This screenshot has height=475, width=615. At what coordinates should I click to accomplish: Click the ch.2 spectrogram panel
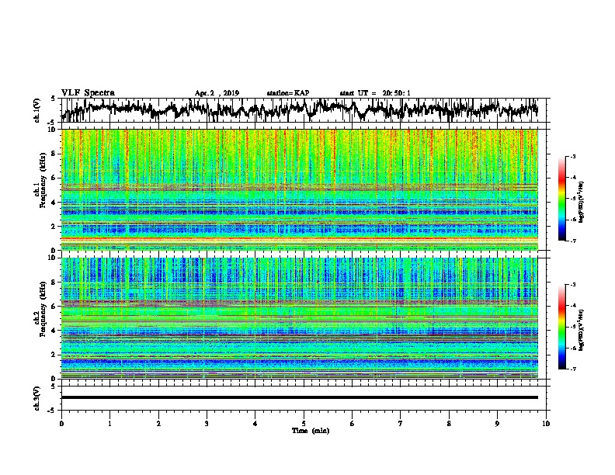click(300, 318)
